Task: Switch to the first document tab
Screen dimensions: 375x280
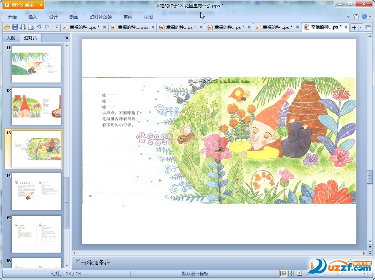Action: click(x=82, y=27)
